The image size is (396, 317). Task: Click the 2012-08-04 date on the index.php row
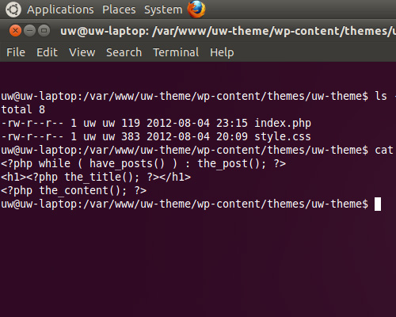[178, 123]
